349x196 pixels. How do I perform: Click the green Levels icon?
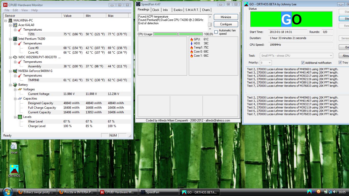pyautogui.click(x=20, y=117)
